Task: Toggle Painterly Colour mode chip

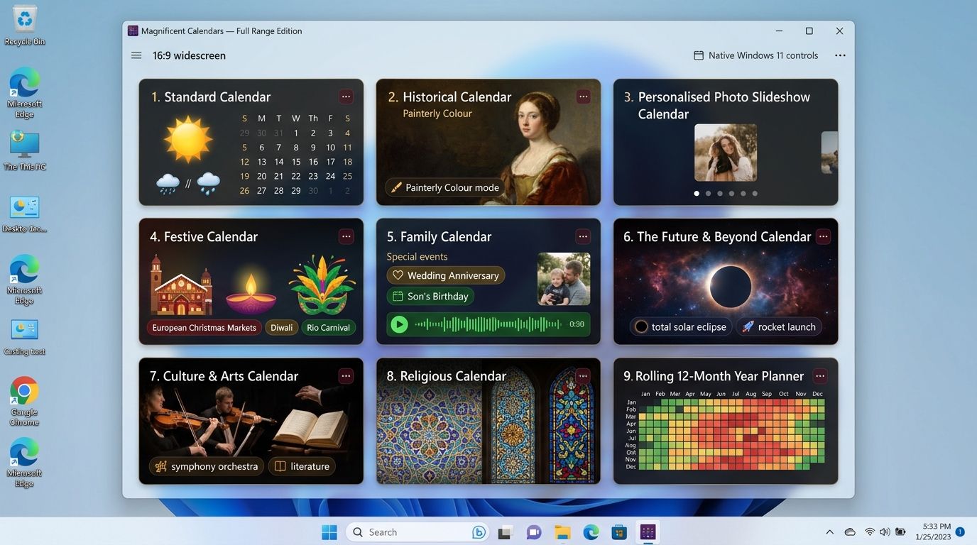Action: [445, 187]
